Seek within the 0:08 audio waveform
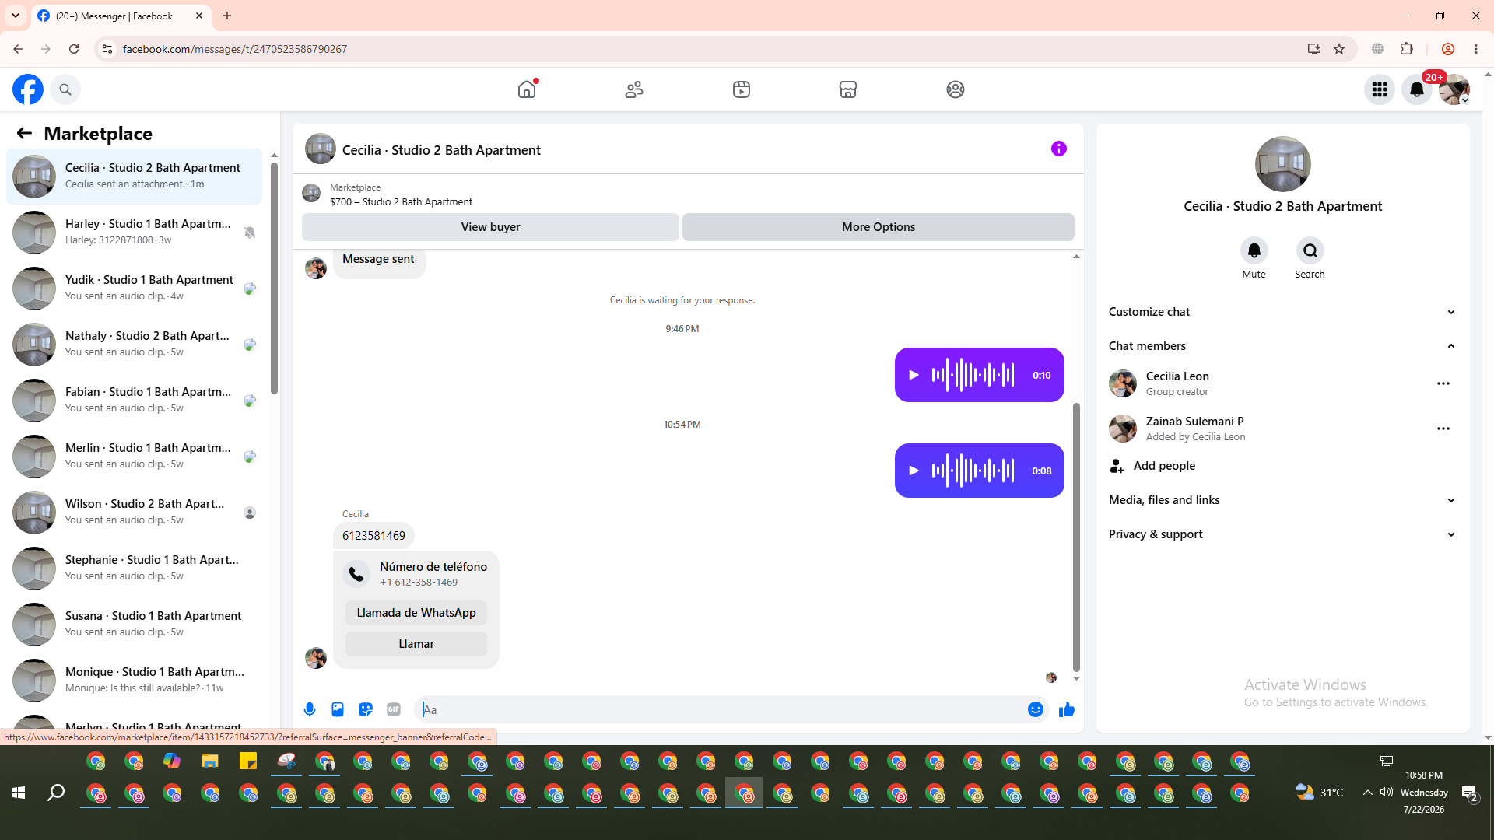The image size is (1494, 840). (973, 471)
